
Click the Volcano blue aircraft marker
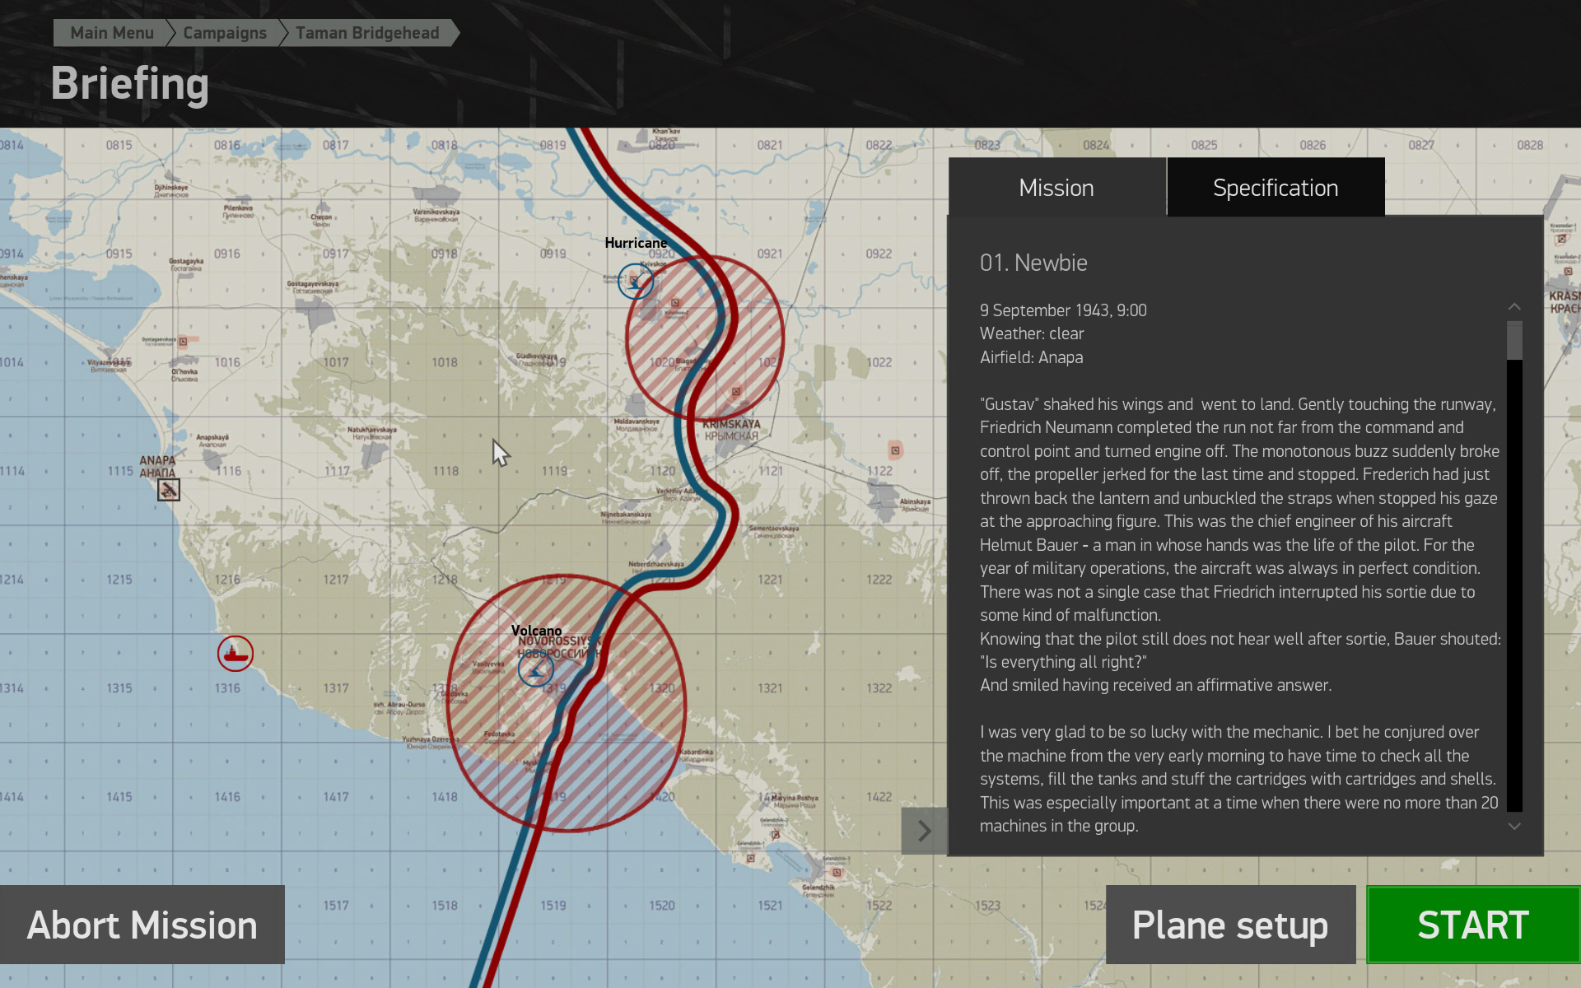pos(536,669)
